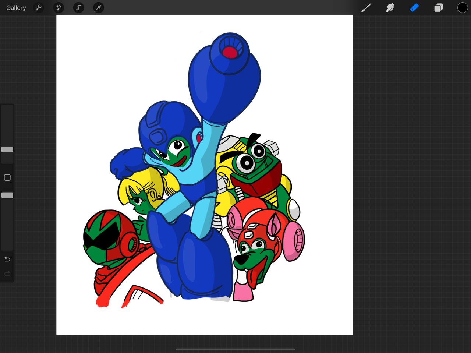Open the Layers panel
The image size is (471, 353).
tap(438, 8)
